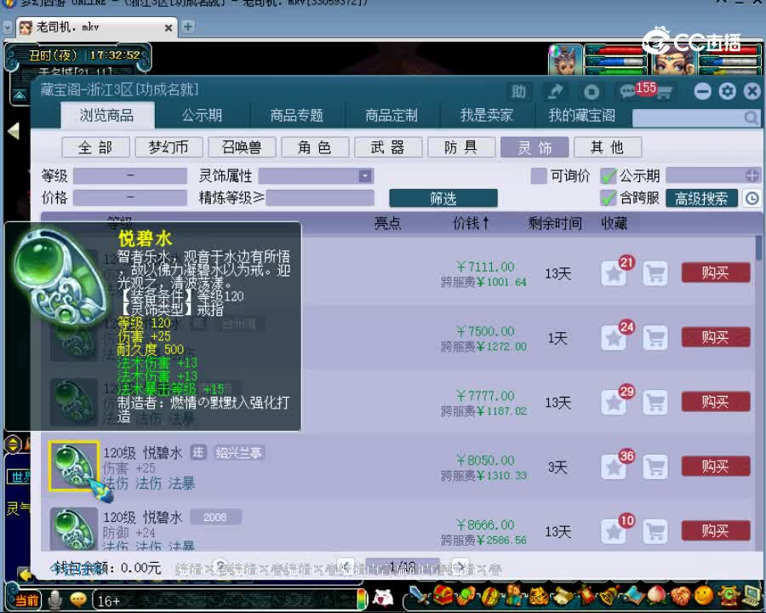
Task: Open the computer system icon
Action: (x=752, y=595)
